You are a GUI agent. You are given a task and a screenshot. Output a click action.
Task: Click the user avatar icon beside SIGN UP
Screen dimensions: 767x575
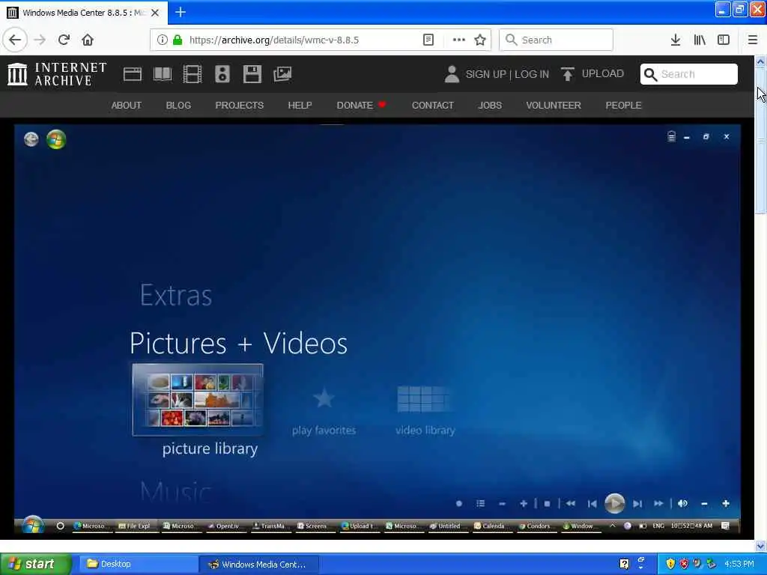(452, 74)
